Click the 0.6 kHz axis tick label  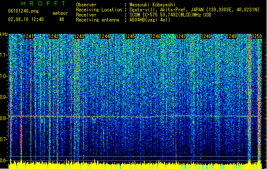point(4,161)
